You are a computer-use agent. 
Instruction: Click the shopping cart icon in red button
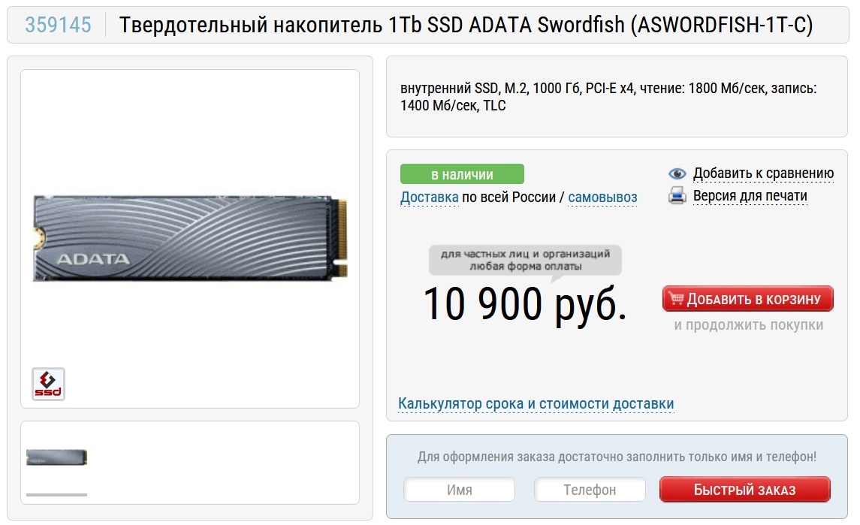coord(676,298)
